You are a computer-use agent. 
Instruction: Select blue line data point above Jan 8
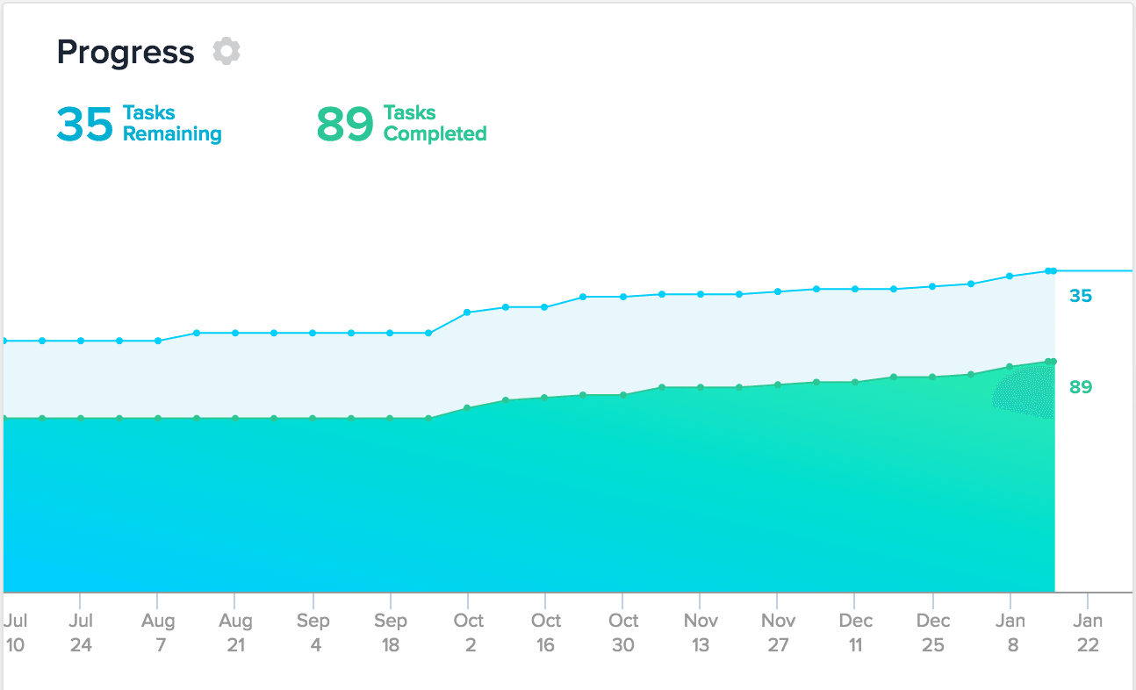(1010, 276)
